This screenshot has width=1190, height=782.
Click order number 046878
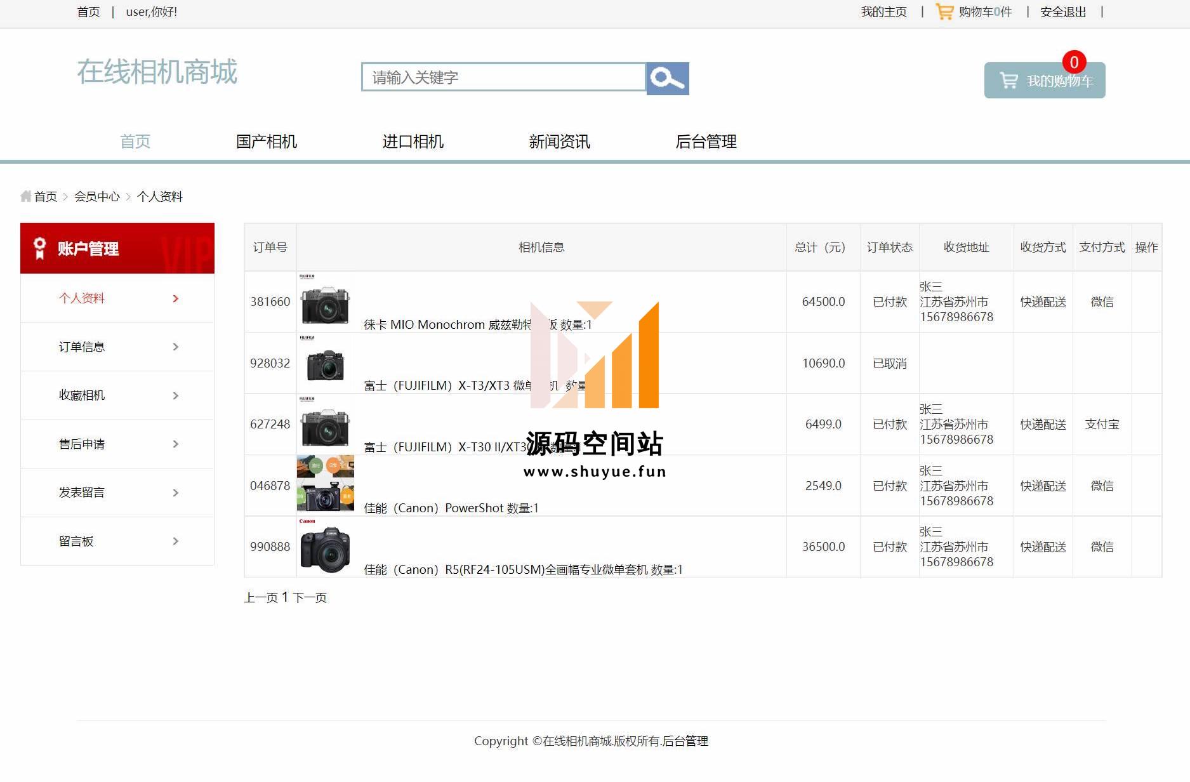[x=270, y=486]
